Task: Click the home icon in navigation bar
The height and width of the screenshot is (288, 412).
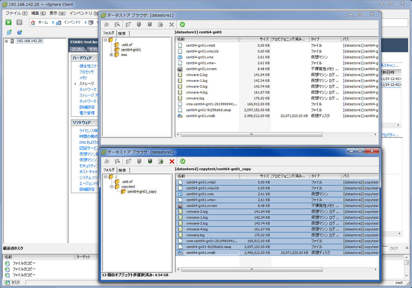Action: (x=33, y=22)
